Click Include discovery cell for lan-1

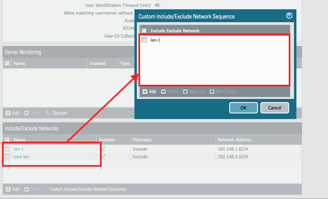point(140,149)
